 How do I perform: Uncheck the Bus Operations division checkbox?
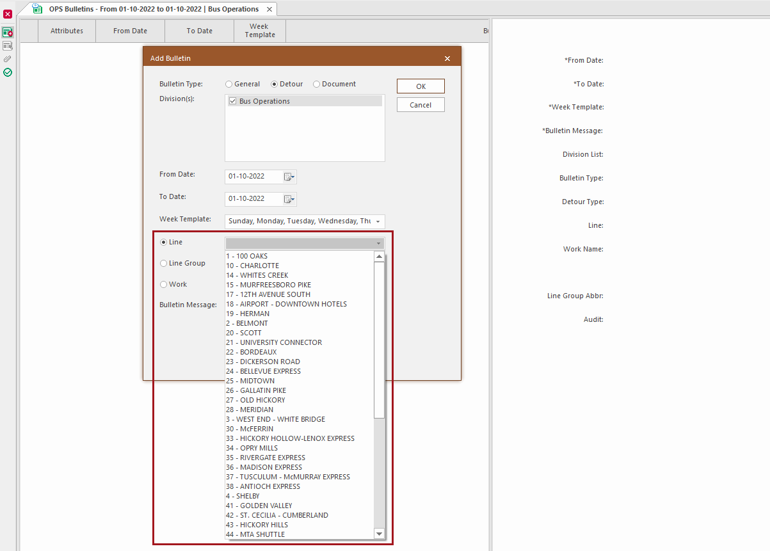(233, 100)
